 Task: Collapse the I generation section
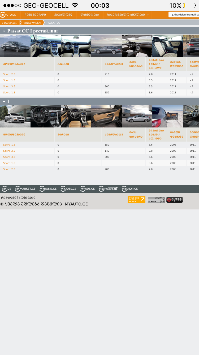(4, 102)
